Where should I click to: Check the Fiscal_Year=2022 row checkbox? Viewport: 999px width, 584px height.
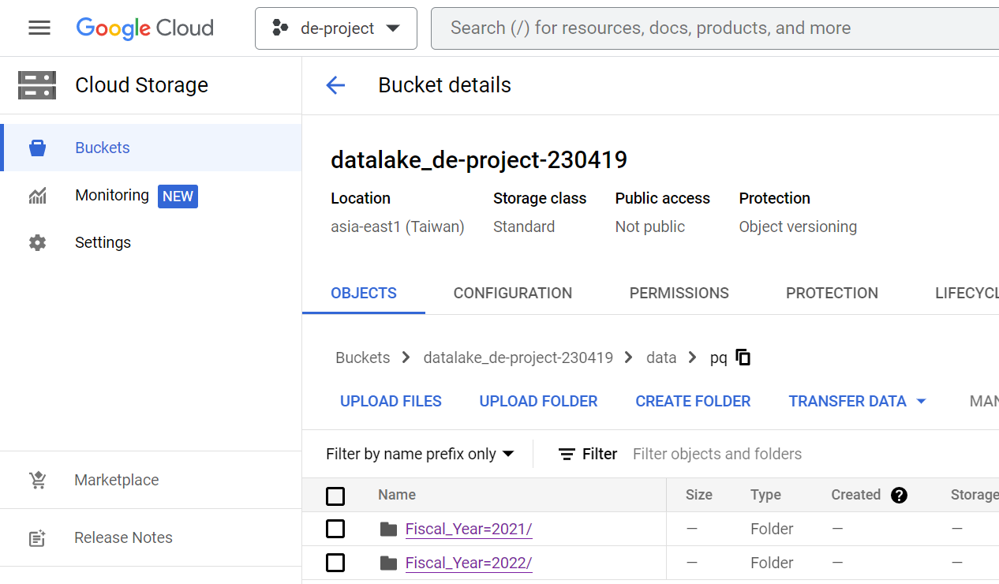[x=335, y=563]
